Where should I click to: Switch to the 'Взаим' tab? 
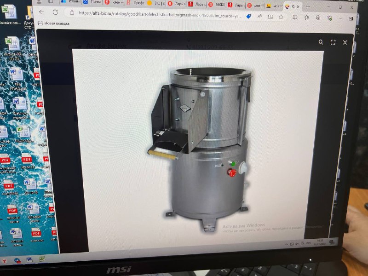coord(70,1)
